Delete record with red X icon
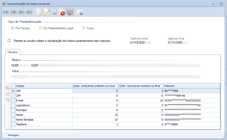The image size is (227, 140). click(62, 12)
